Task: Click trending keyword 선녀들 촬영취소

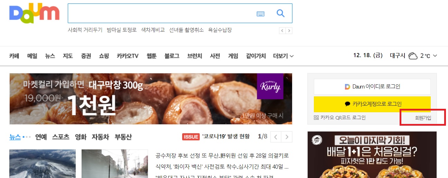Action: click(x=186, y=30)
